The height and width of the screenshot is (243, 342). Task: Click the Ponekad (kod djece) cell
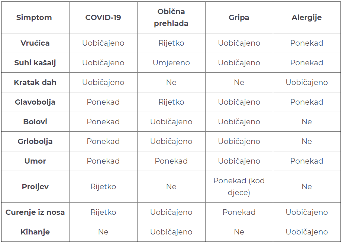239,187
